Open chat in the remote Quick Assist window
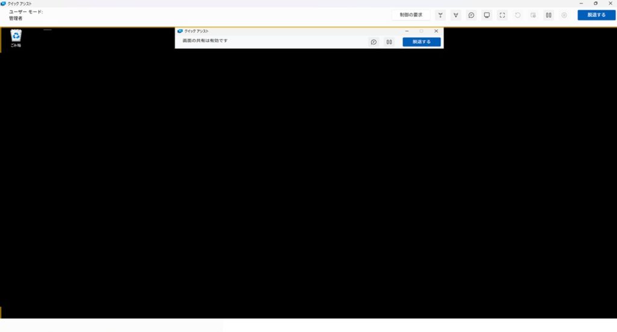The height and width of the screenshot is (332, 617). (374, 42)
